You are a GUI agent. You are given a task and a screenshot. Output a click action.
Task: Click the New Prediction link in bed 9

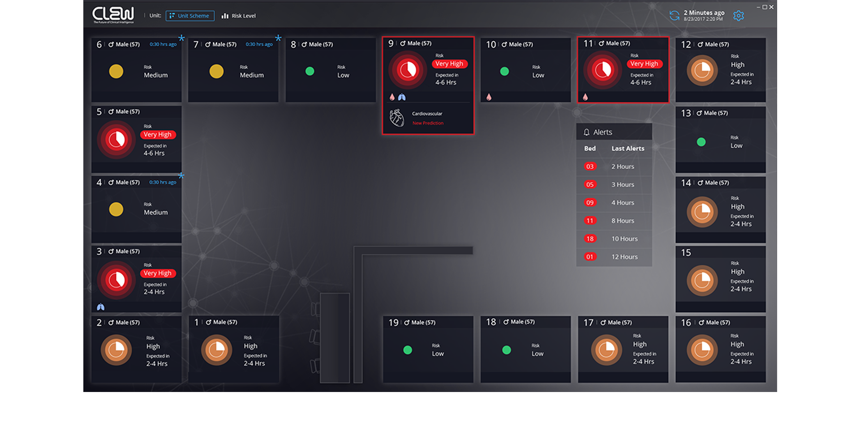428,123
